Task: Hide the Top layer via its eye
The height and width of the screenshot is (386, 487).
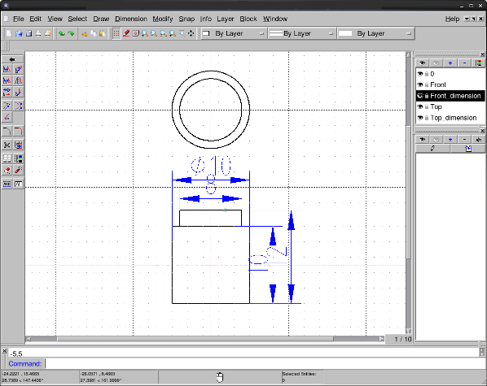Action: click(420, 106)
